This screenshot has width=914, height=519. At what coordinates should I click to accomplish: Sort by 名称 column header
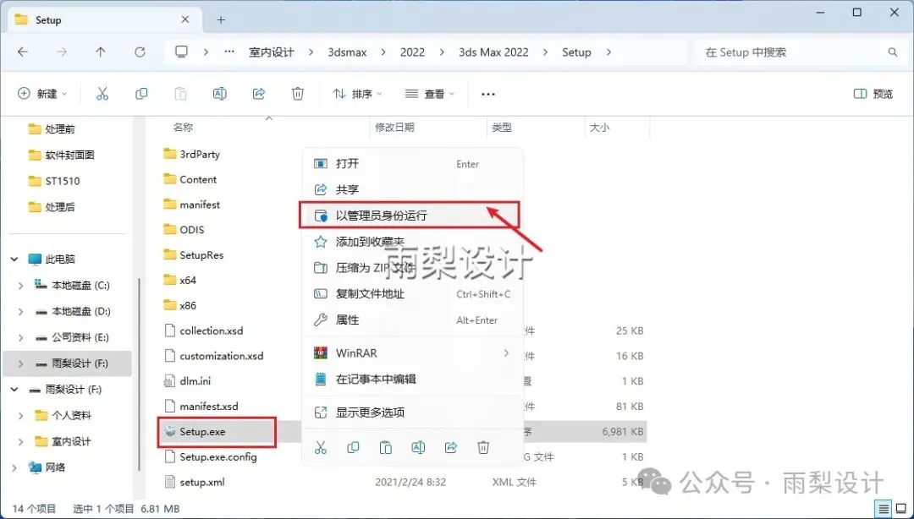(184, 127)
